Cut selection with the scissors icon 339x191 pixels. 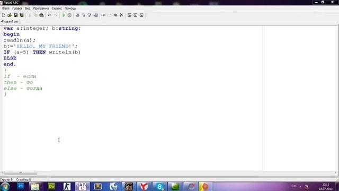coord(30,15)
